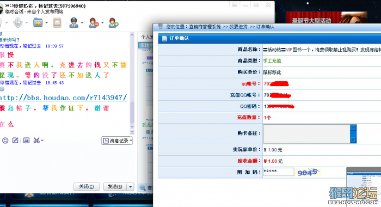Click the search magnifier icon below side panel
Screen dimensions: 381x207
click(143, 187)
